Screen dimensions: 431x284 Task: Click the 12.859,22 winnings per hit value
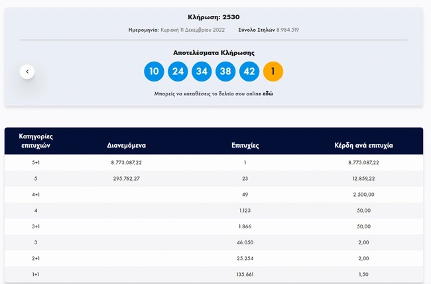click(x=363, y=179)
